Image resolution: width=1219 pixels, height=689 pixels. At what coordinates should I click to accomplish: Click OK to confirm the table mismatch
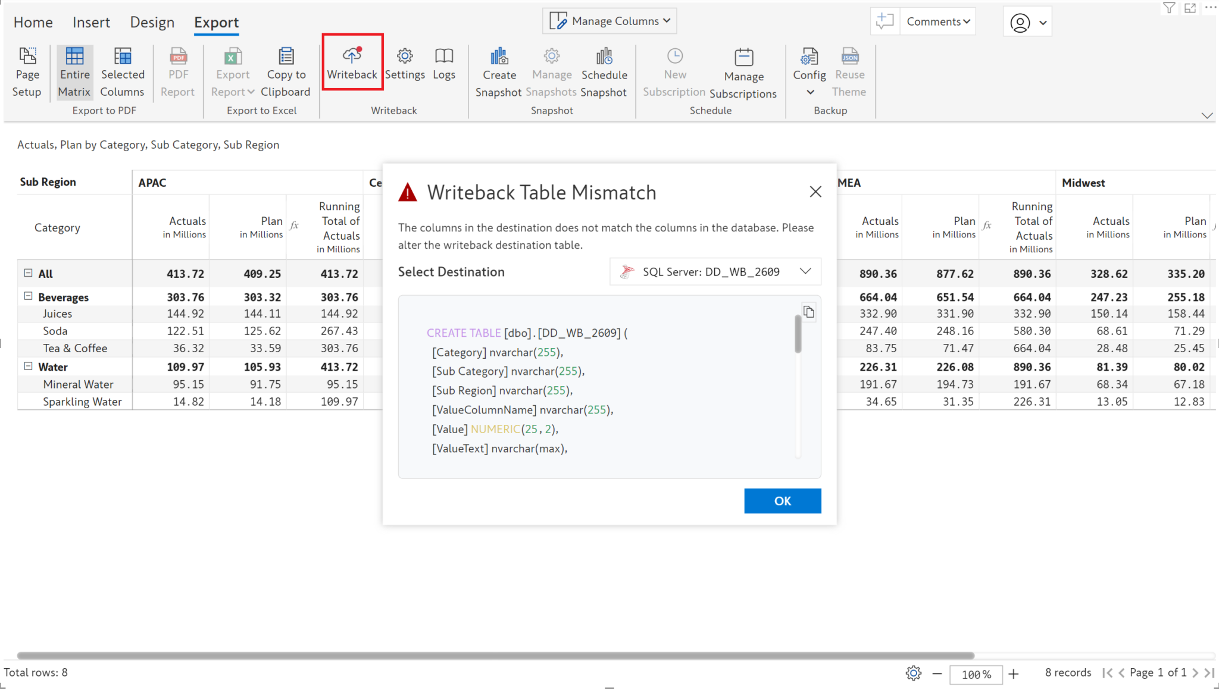pos(782,500)
